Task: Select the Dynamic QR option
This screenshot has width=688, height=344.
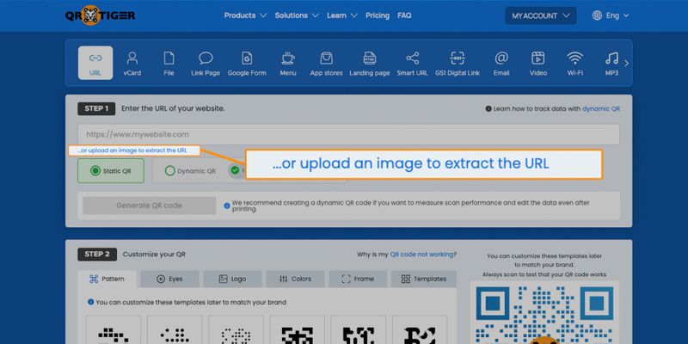Action: click(x=189, y=171)
